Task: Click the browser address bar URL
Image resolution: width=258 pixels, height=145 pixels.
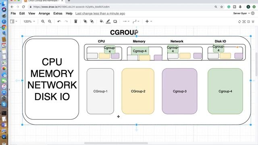Action: point(71,7)
